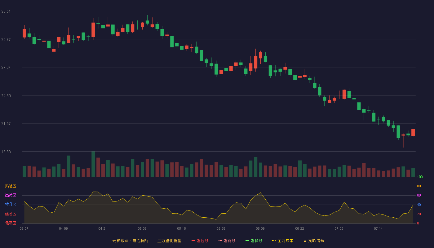
Task: Select the 出货区 zone label
Action: click(x=11, y=195)
